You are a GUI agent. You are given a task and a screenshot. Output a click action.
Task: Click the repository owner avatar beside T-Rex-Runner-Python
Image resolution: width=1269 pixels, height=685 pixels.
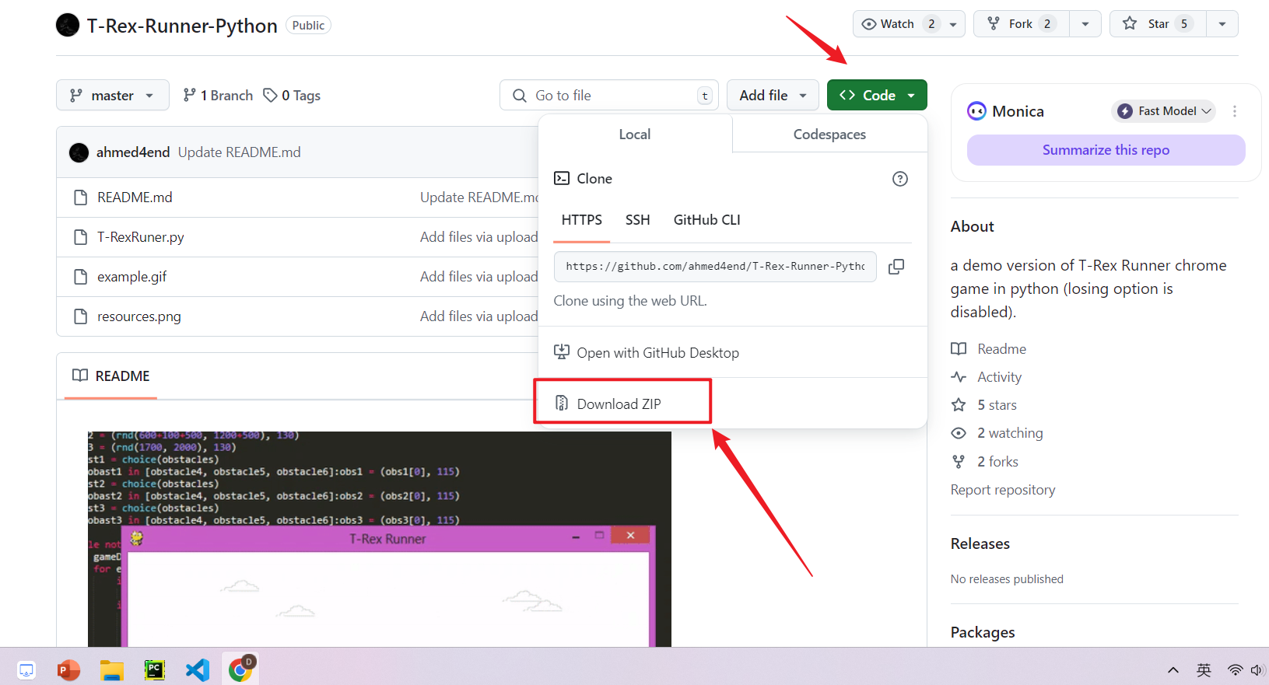coord(68,25)
